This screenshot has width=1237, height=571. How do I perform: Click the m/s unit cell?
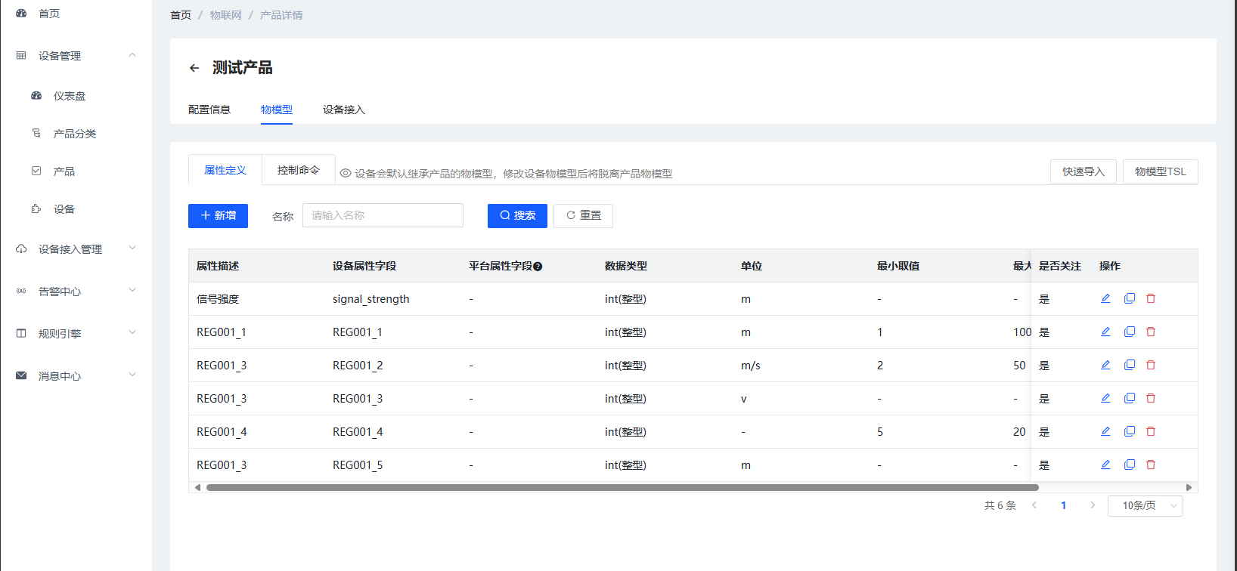tap(751, 366)
